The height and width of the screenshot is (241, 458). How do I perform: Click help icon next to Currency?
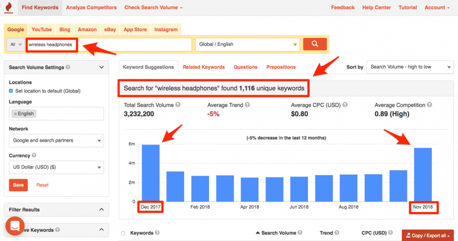34,155
